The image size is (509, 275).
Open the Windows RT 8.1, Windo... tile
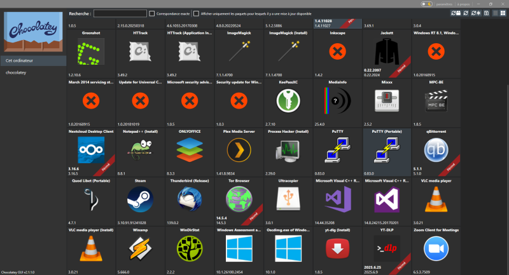point(436,54)
